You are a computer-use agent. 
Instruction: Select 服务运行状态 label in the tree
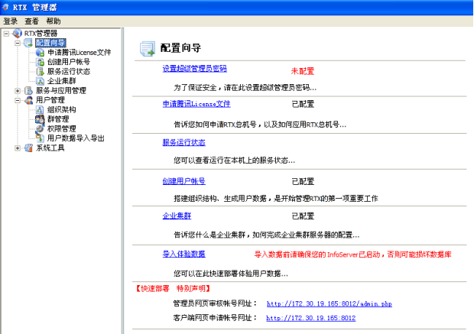pos(69,72)
